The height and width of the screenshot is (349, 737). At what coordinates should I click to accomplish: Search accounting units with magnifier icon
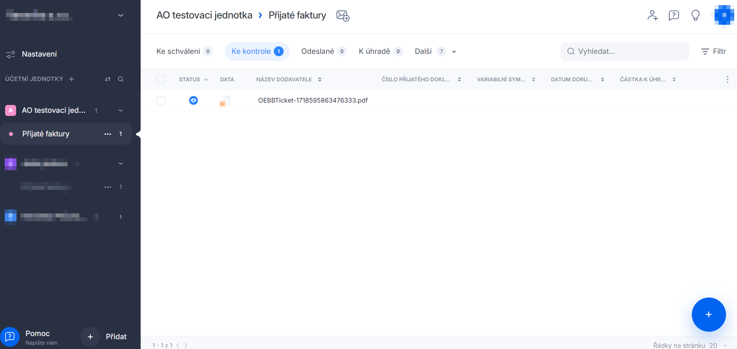[x=121, y=79]
